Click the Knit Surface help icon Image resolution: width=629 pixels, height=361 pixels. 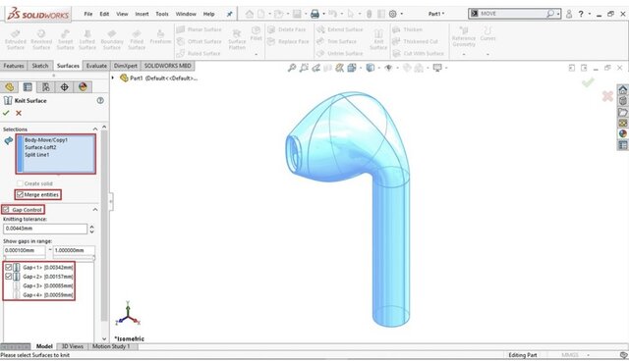pos(100,100)
